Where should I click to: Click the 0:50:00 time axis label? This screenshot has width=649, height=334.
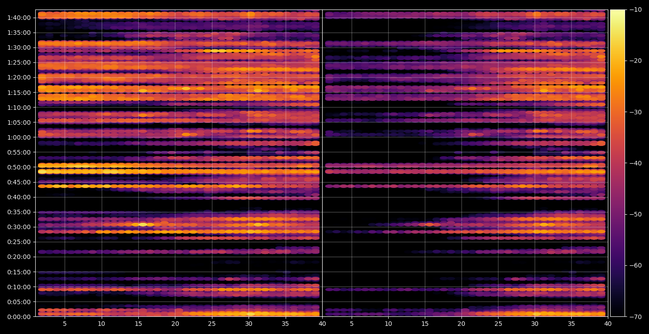pos(19,167)
